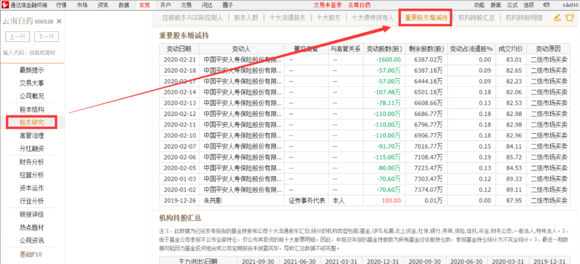Select 最新提示 in sidebar
The height and width of the screenshot is (264, 580).
coord(32,70)
